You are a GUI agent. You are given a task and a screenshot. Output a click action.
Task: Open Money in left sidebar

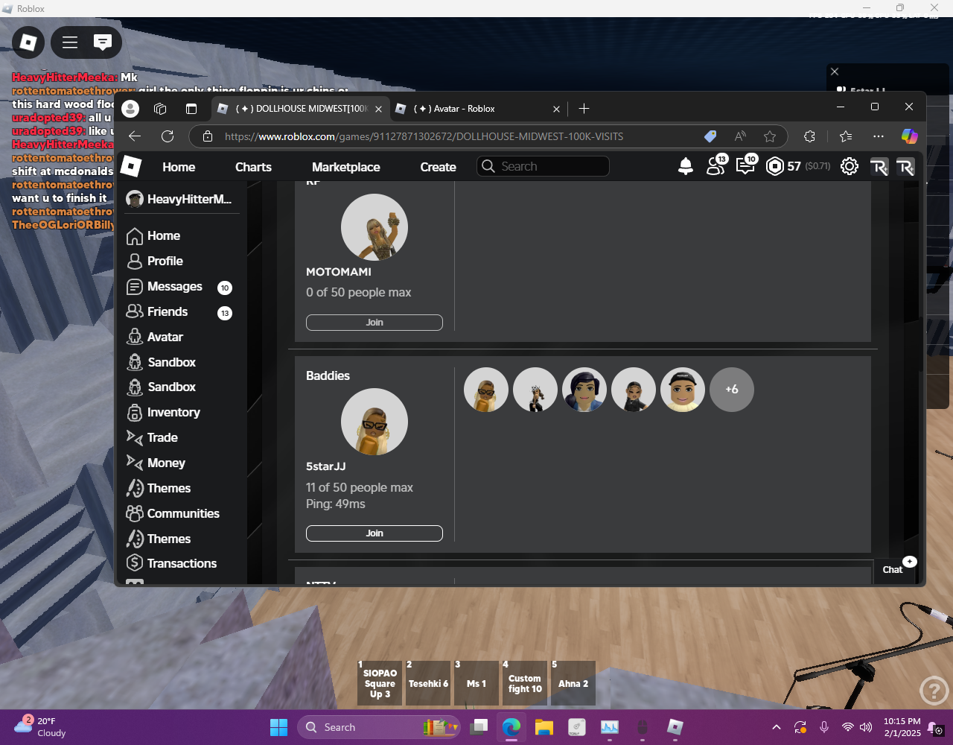pos(156,463)
